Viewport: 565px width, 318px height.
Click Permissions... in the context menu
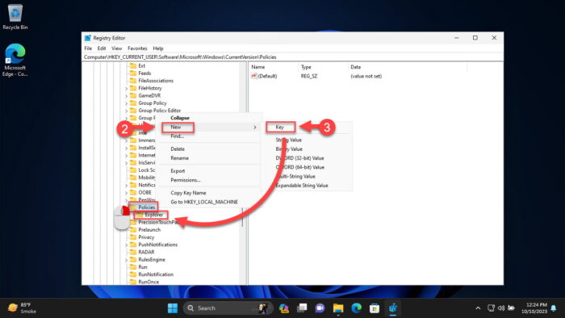point(186,180)
